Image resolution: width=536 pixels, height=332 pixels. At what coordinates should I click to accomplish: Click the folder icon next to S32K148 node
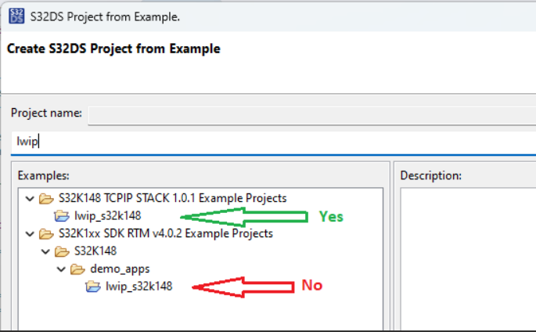62,251
